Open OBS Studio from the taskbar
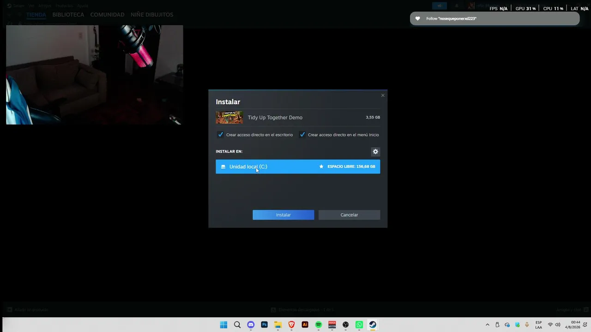Image resolution: width=591 pixels, height=332 pixels. point(346,325)
